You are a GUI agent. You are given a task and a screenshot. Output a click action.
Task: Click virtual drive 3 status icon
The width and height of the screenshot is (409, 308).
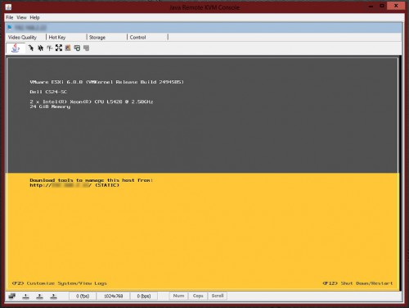53,297
